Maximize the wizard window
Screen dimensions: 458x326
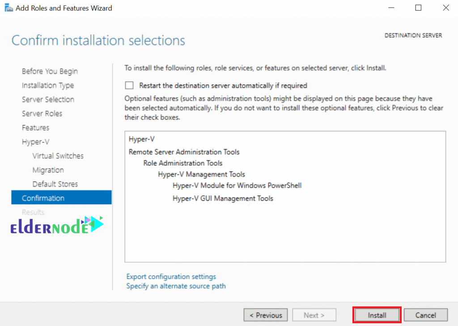[x=418, y=8]
